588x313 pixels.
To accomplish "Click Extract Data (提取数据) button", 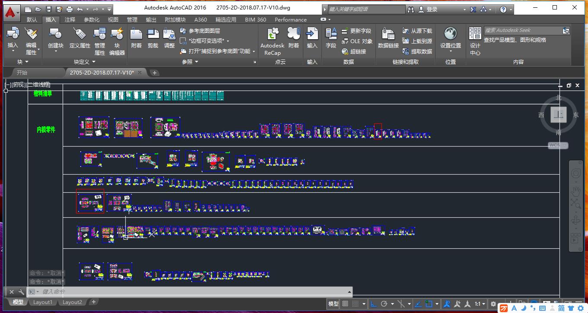I will point(417,52).
